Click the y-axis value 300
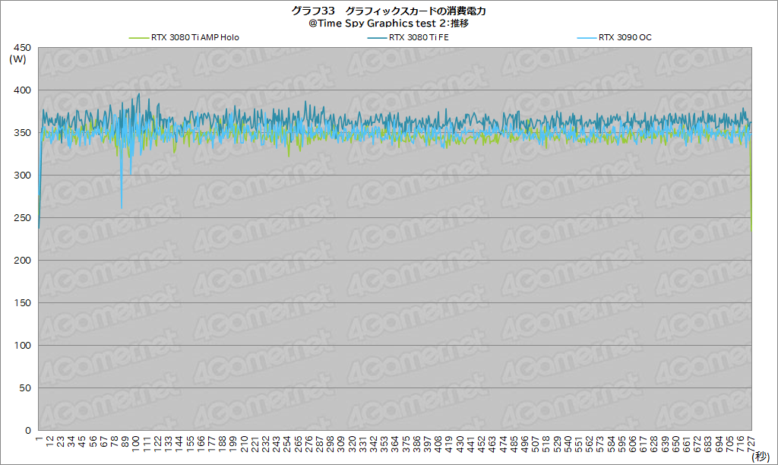778x465 pixels. click(22, 176)
